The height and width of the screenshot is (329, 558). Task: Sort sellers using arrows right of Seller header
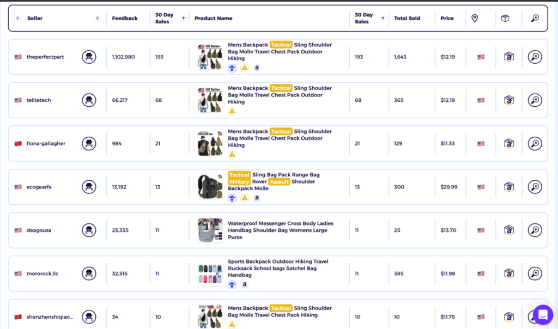[x=98, y=18]
